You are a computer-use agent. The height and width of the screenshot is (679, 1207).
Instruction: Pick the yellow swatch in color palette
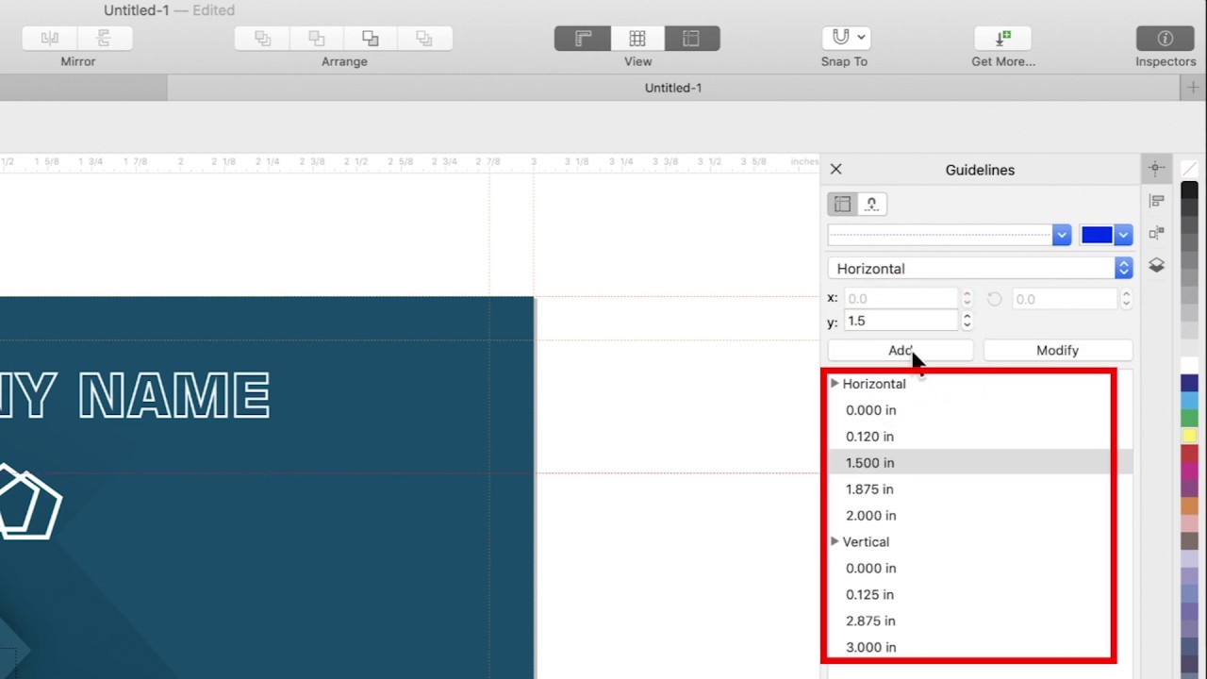pyautogui.click(x=1189, y=436)
